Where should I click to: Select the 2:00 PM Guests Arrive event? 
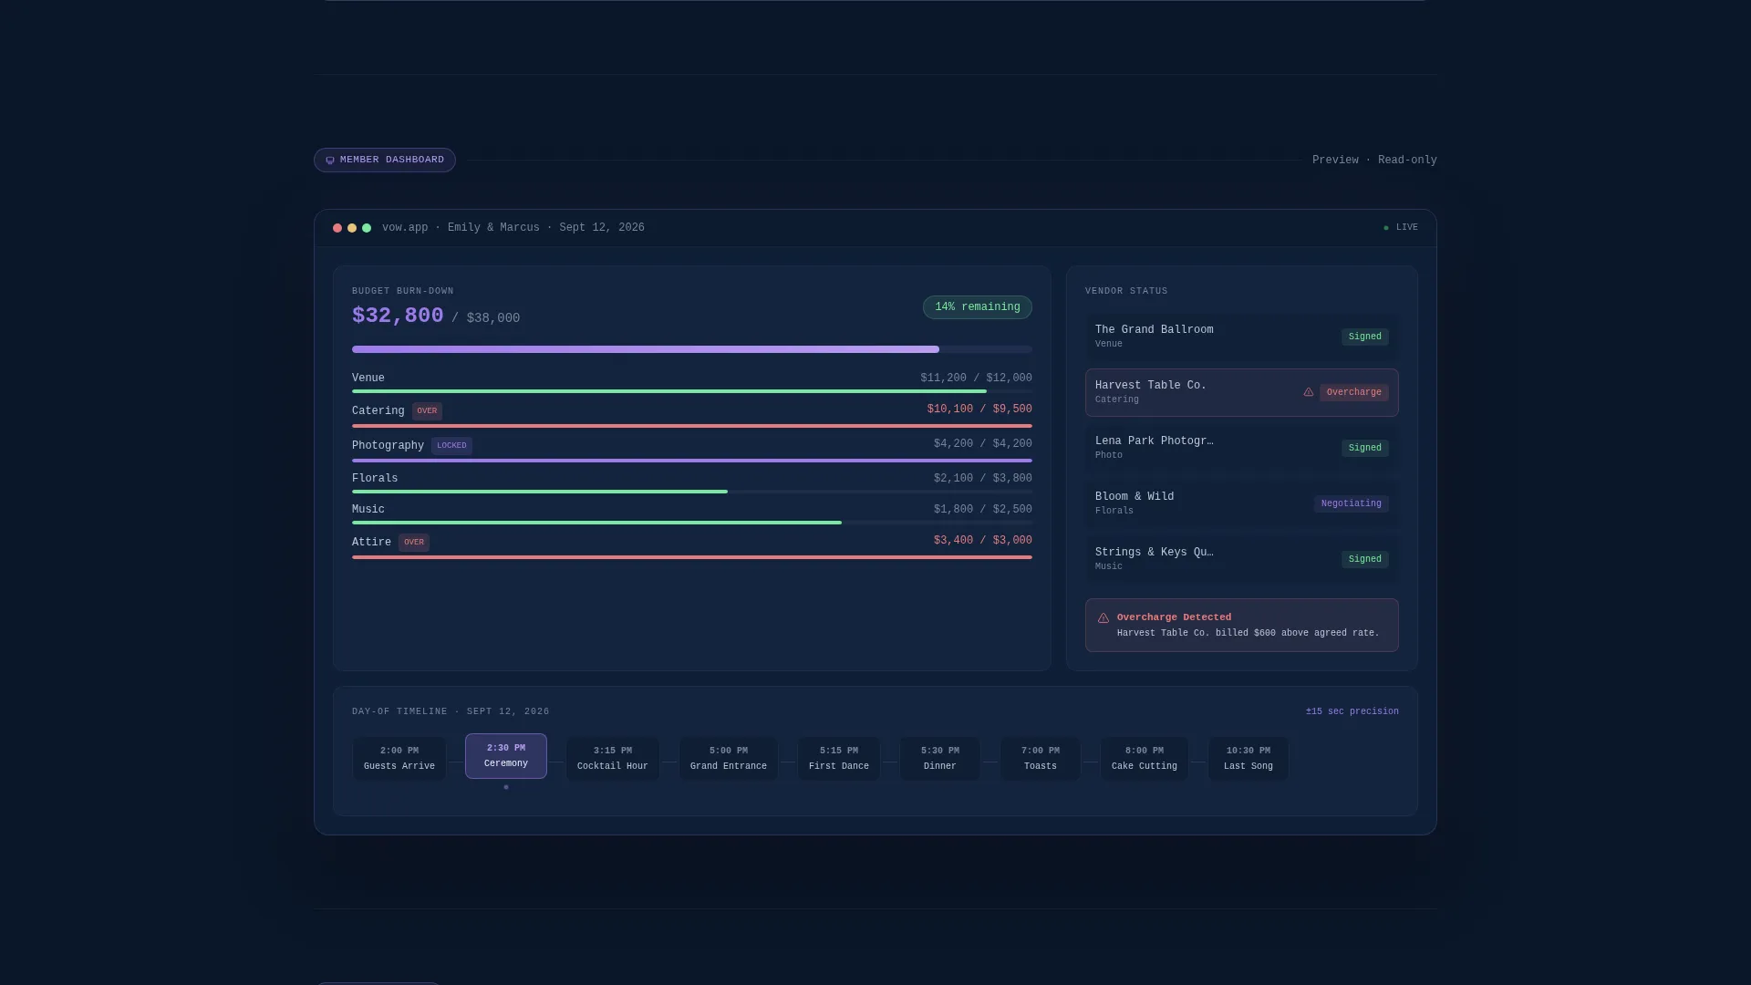(399, 759)
